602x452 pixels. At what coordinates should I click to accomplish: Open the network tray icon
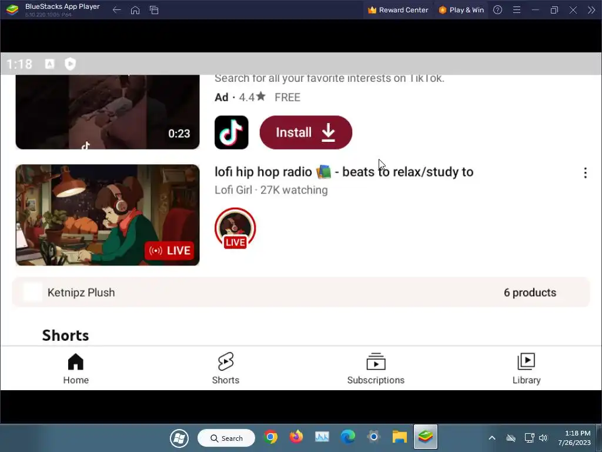(529, 438)
